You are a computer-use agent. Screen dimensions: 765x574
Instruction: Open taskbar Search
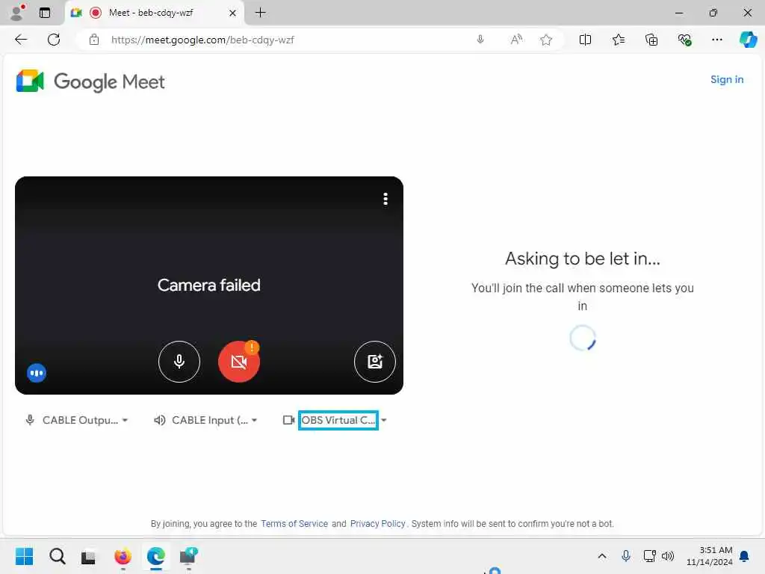tap(57, 556)
